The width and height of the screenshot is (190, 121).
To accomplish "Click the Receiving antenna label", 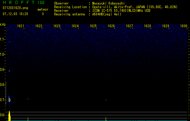I will click(x=69, y=14).
